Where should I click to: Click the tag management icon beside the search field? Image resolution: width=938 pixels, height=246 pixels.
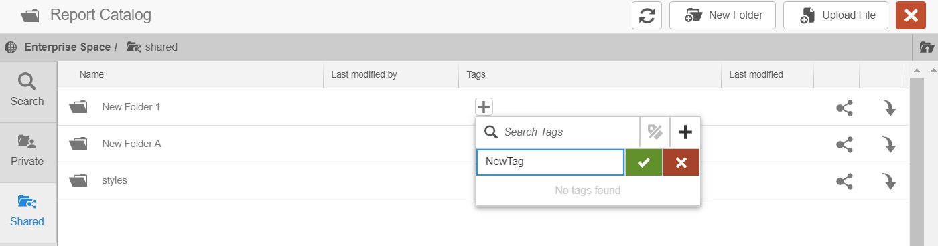point(655,132)
